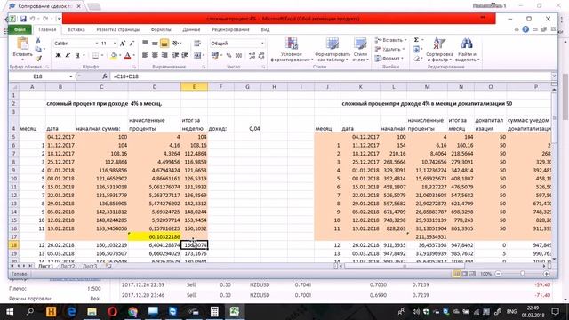Open the Файл tab
Screen dimensions: 569x320
[20, 29]
